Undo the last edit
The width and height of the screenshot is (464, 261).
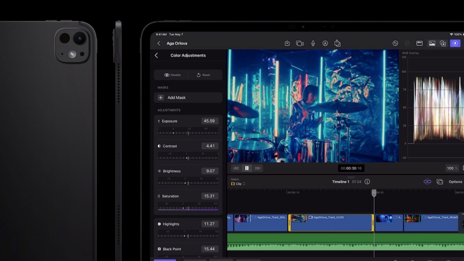(x=395, y=43)
